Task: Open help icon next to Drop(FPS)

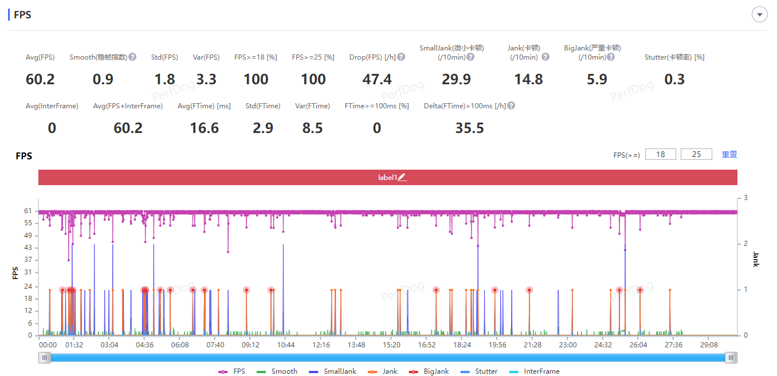Action: click(x=401, y=57)
